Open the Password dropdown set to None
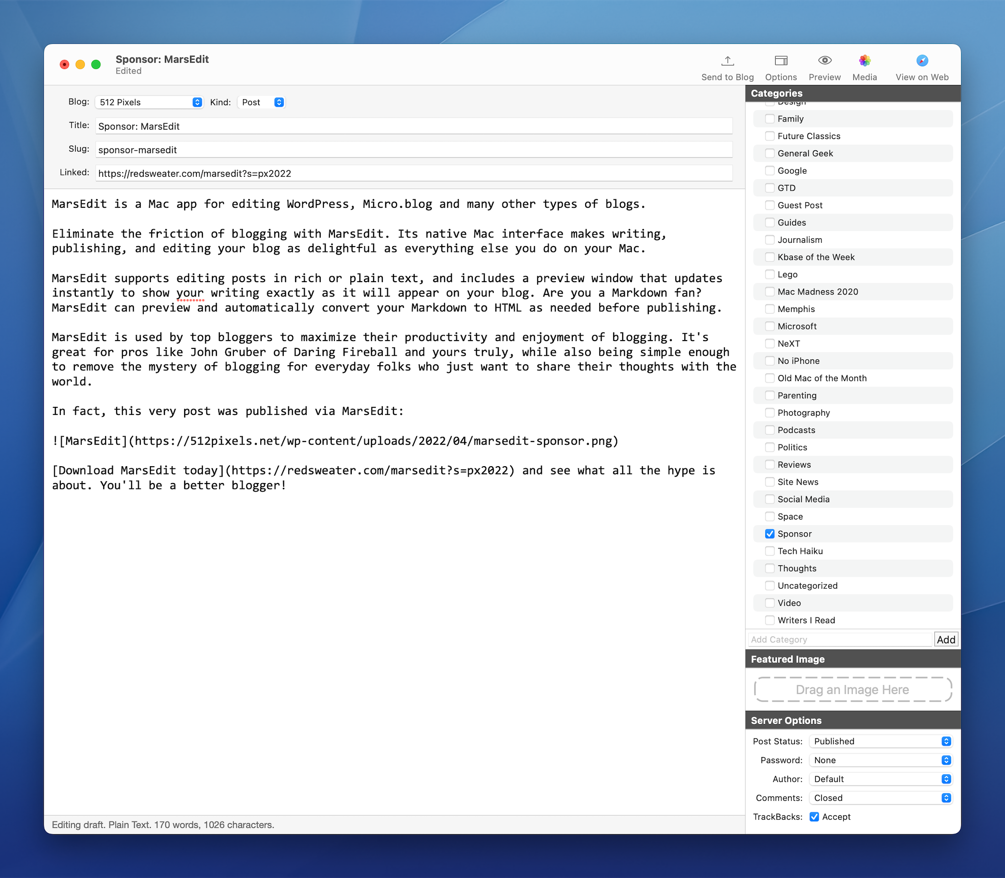Image resolution: width=1005 pixels, height=878 pixels. (881, 760)
